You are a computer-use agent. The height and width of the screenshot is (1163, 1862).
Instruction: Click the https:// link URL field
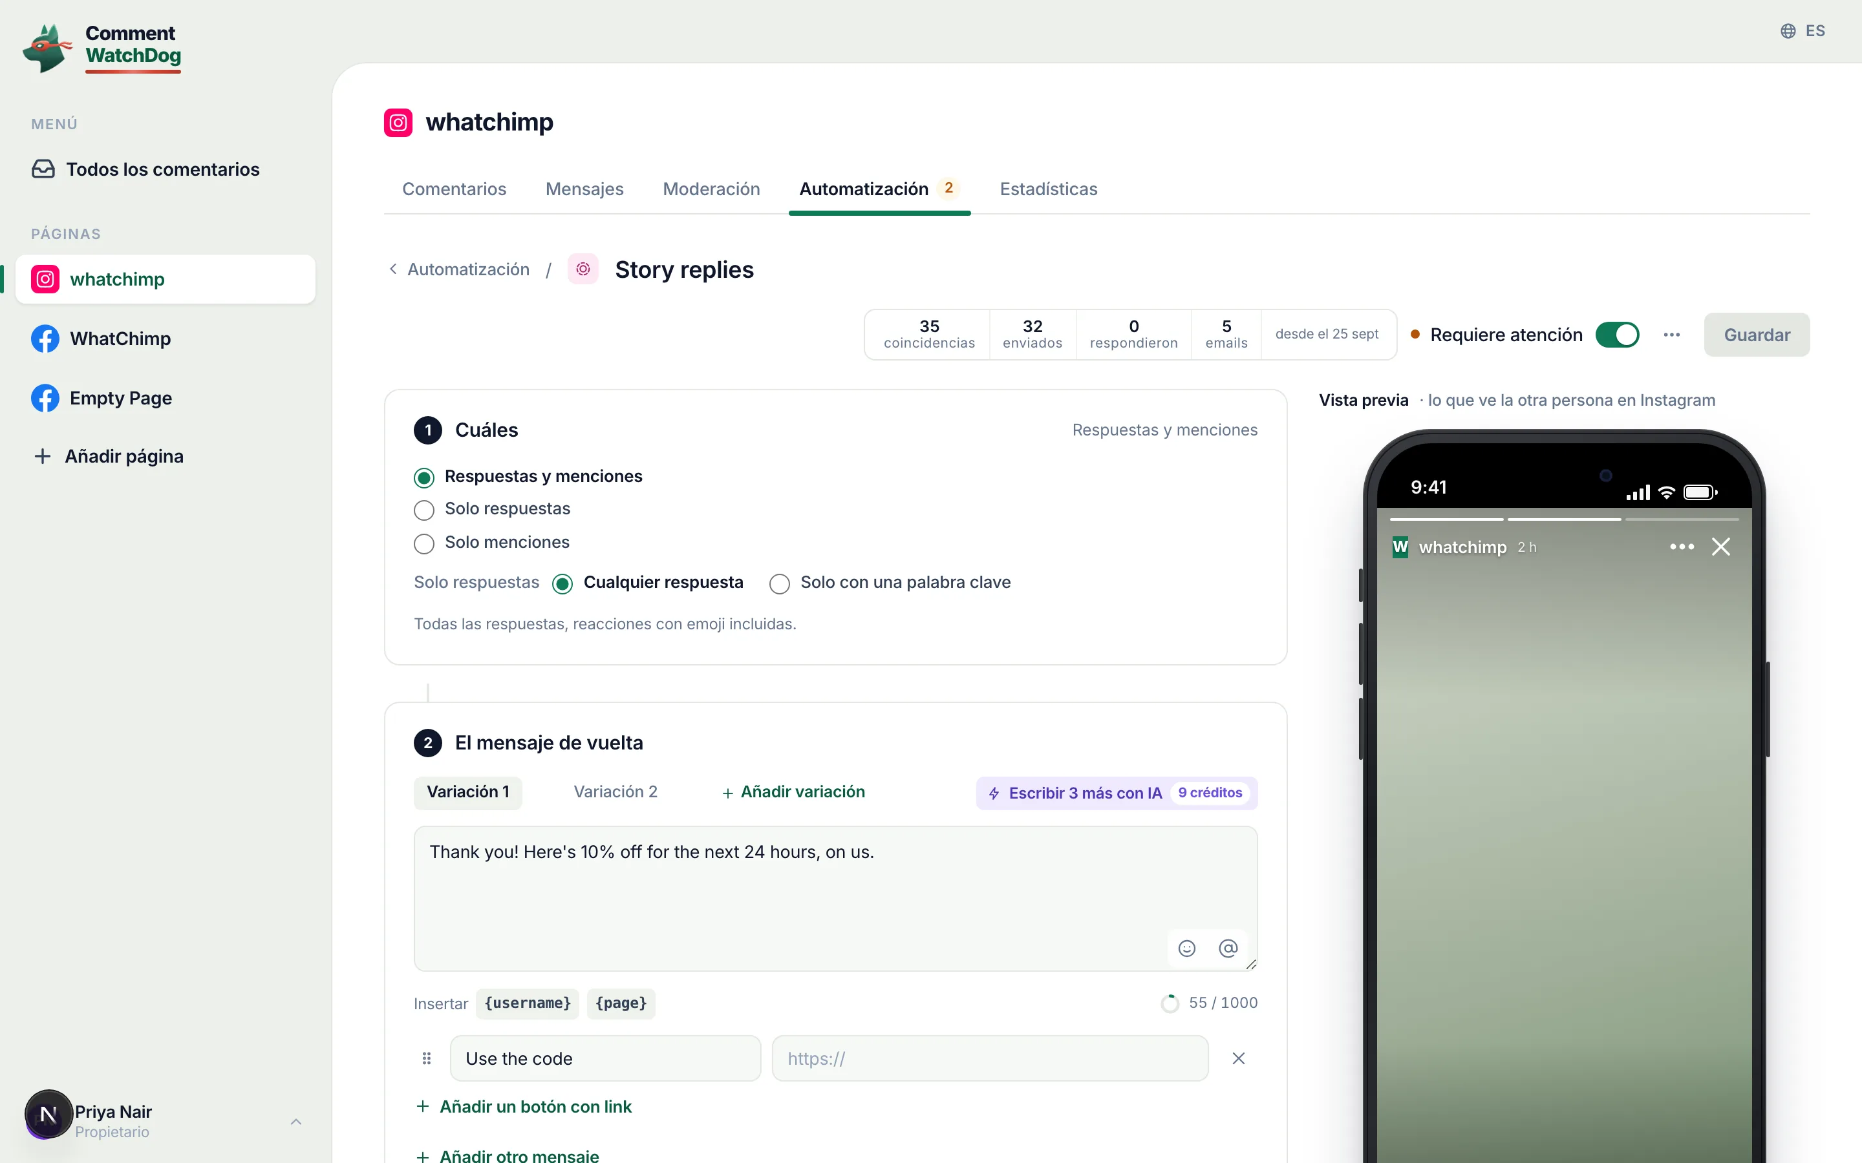click(990, 1058)
